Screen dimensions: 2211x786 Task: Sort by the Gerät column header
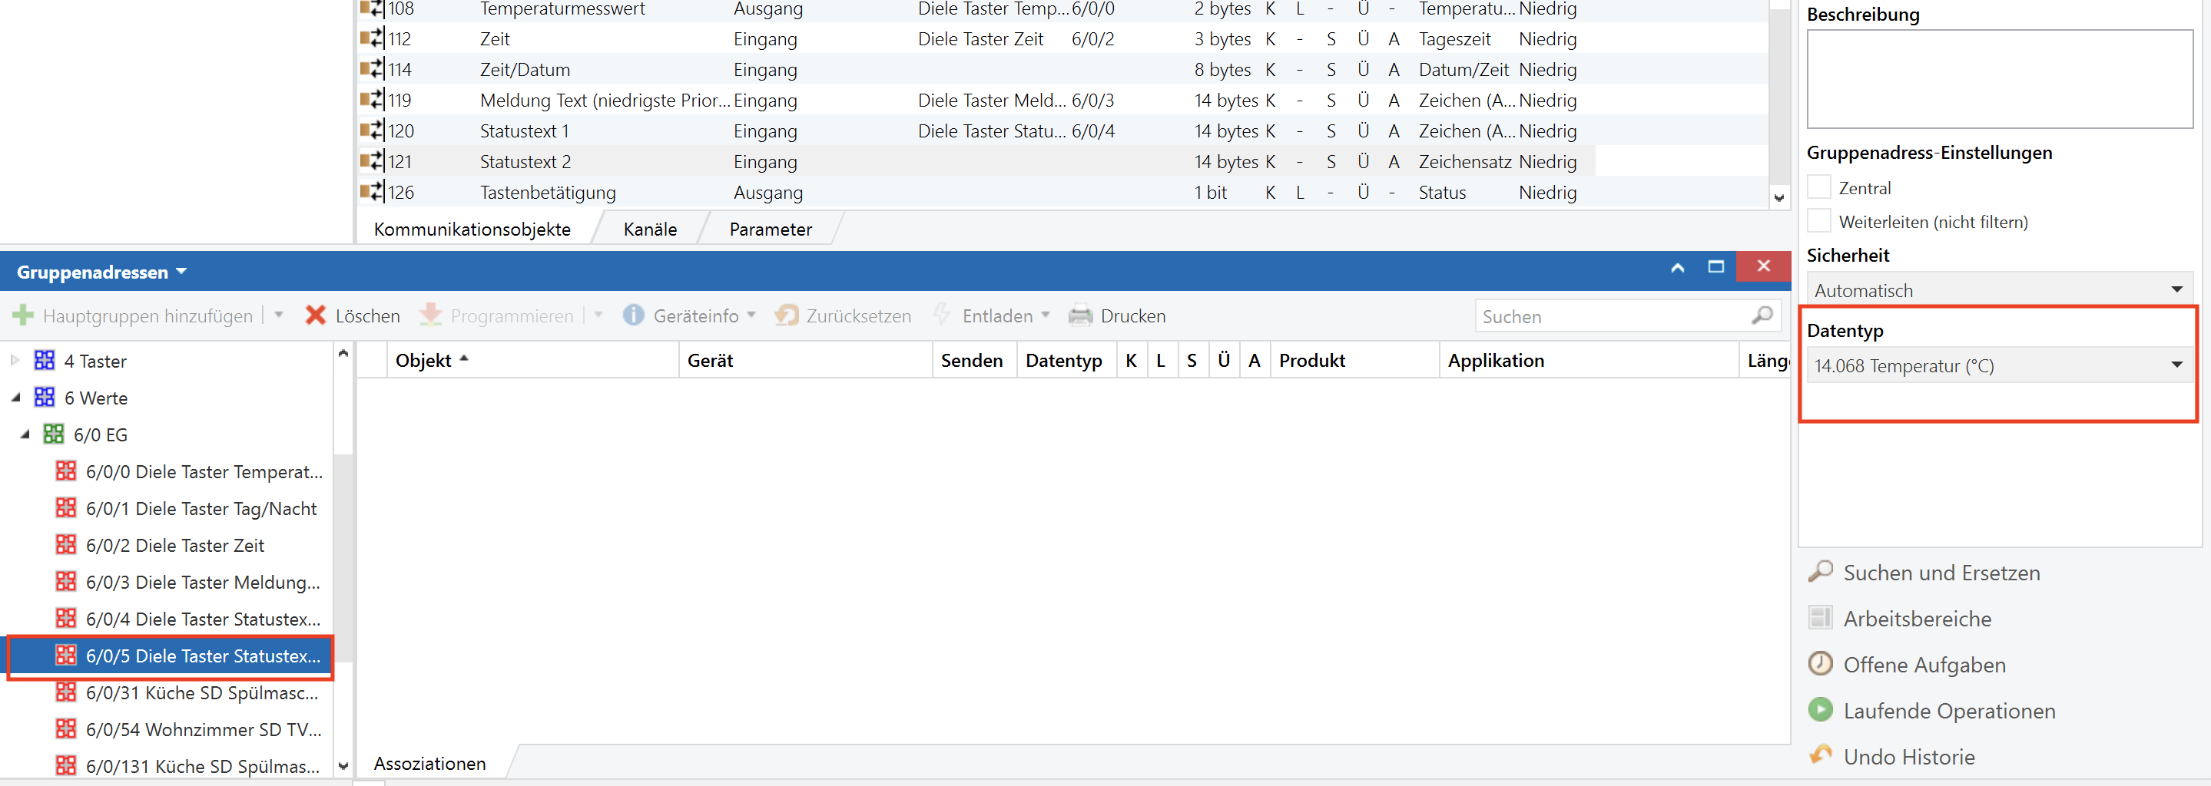(x=805, y=360)
